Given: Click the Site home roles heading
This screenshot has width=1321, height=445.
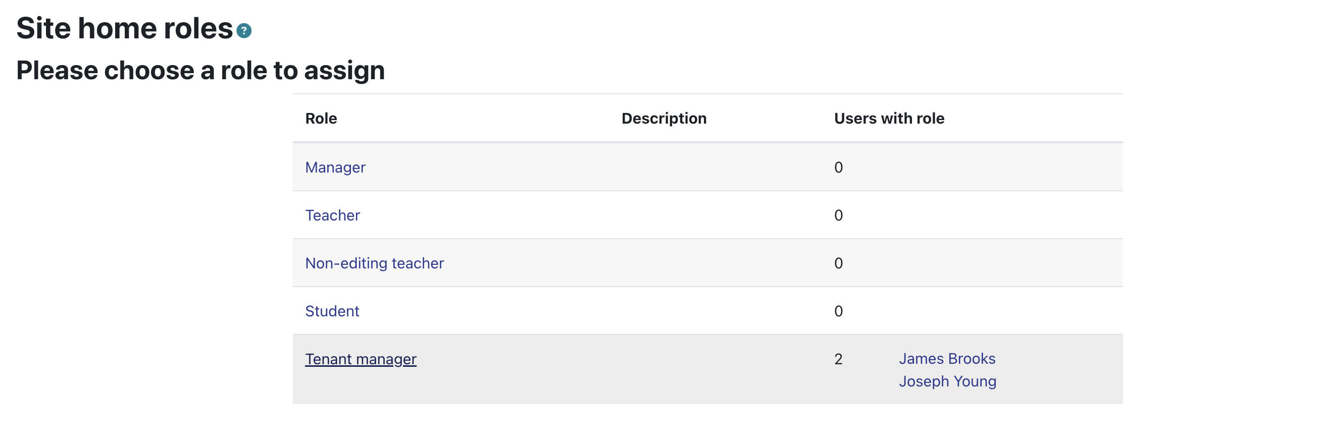Looking at the screenshot, I should click(125, 28).
